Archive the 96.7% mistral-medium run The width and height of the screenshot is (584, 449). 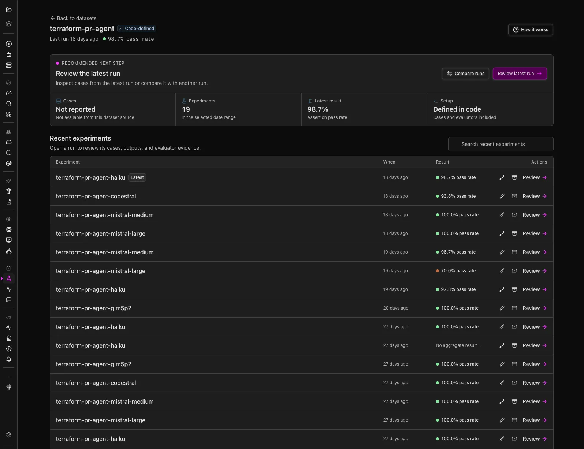[x=514, y=252]
